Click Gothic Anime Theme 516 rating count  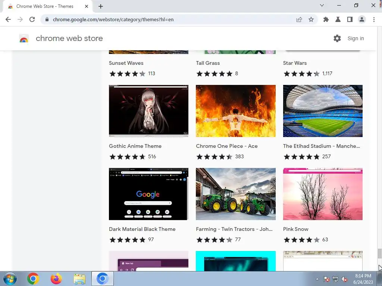152,156
